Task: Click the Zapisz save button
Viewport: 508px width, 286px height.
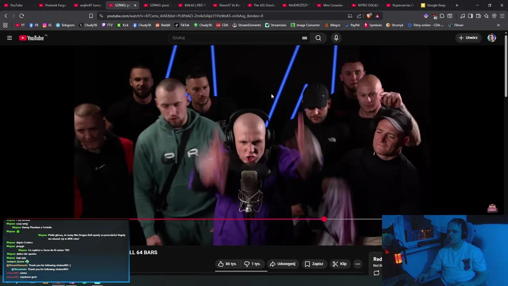Action: (x=314, y=264)
